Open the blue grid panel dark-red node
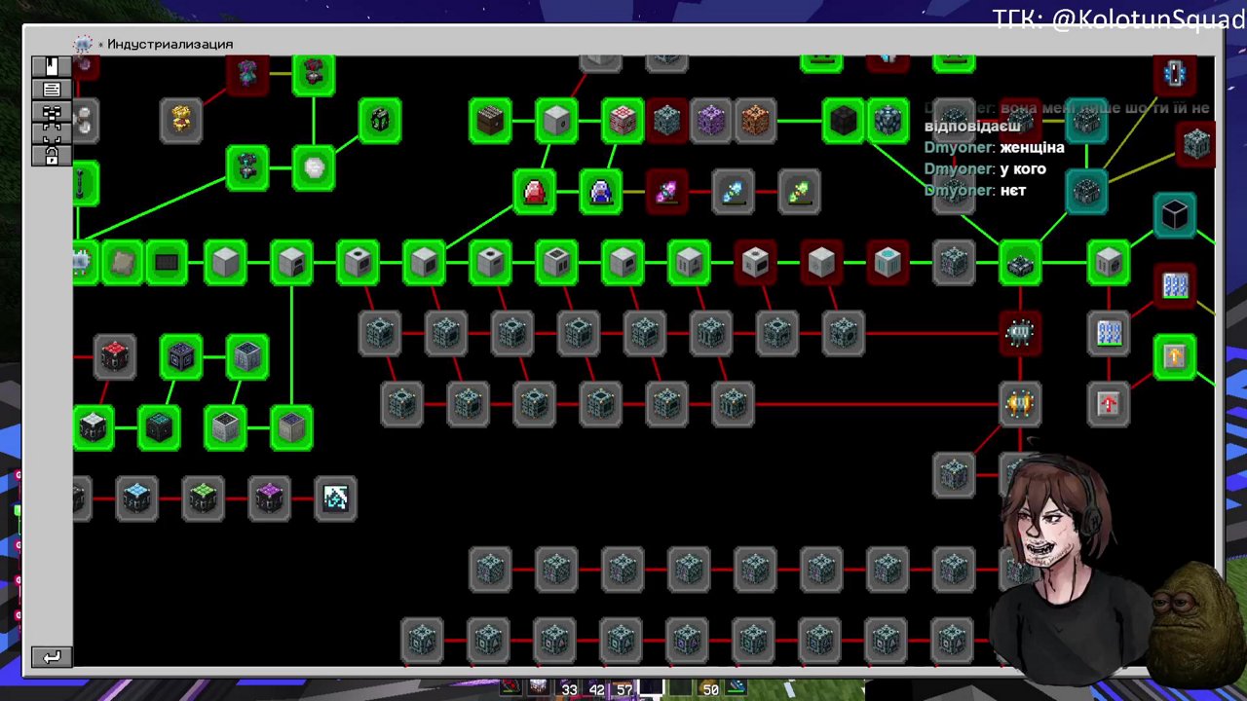The height and width of the screenshot is (701, 1247). [x=1175, y=285]
